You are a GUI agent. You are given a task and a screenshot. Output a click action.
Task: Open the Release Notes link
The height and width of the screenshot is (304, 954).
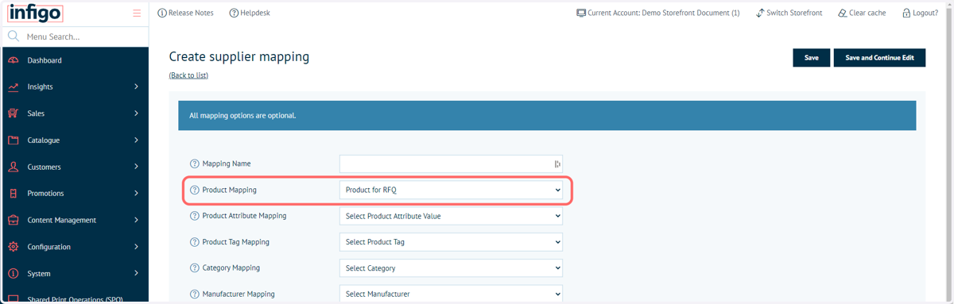pyautogui.click(x=191, y=13)
